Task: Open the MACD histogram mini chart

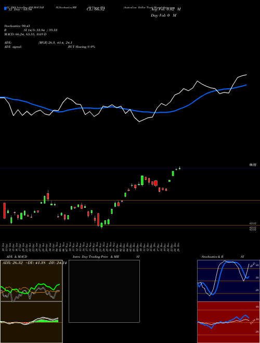Action: pos(31,322)
